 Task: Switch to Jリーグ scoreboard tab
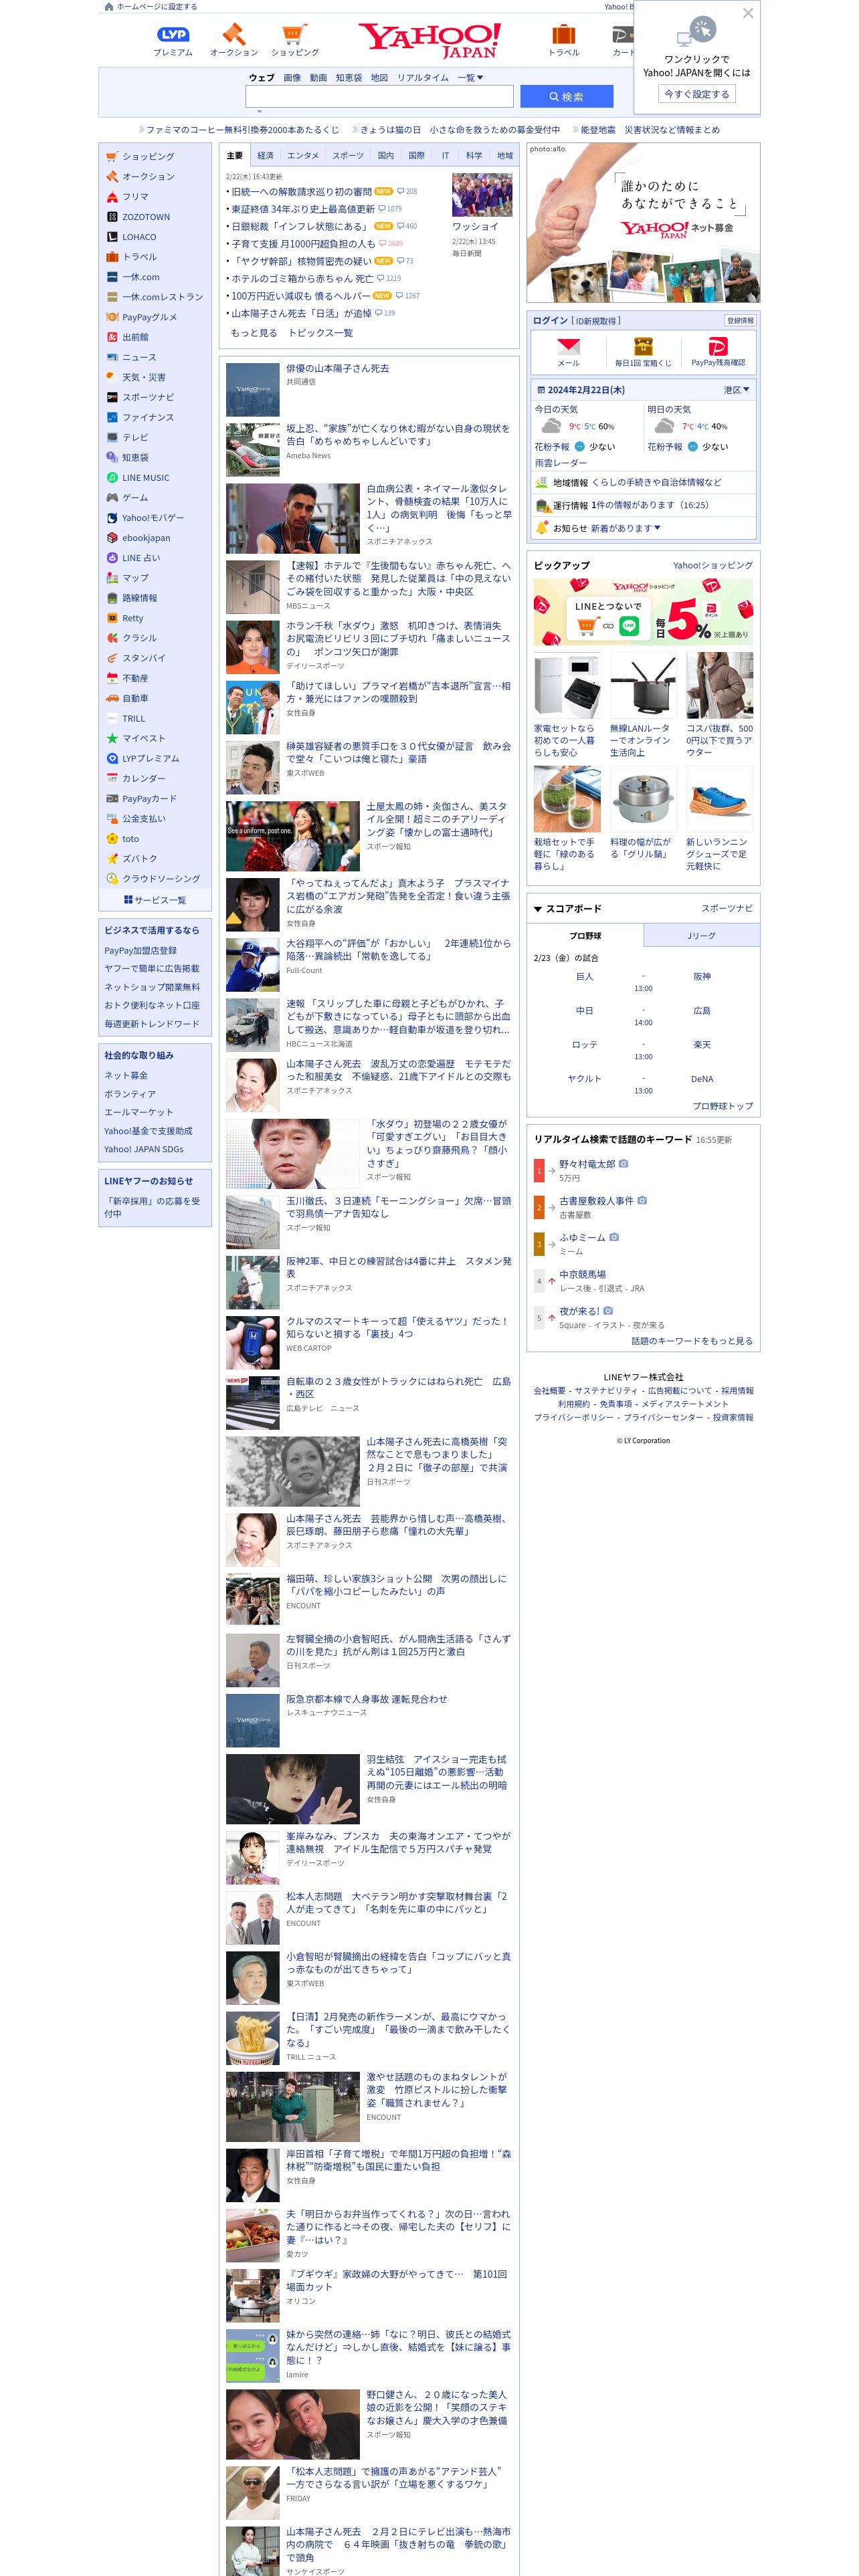pyautogui.click(x=701, y=936)
